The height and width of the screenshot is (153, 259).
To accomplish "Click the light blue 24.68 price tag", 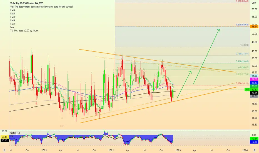I will (254, 76).
